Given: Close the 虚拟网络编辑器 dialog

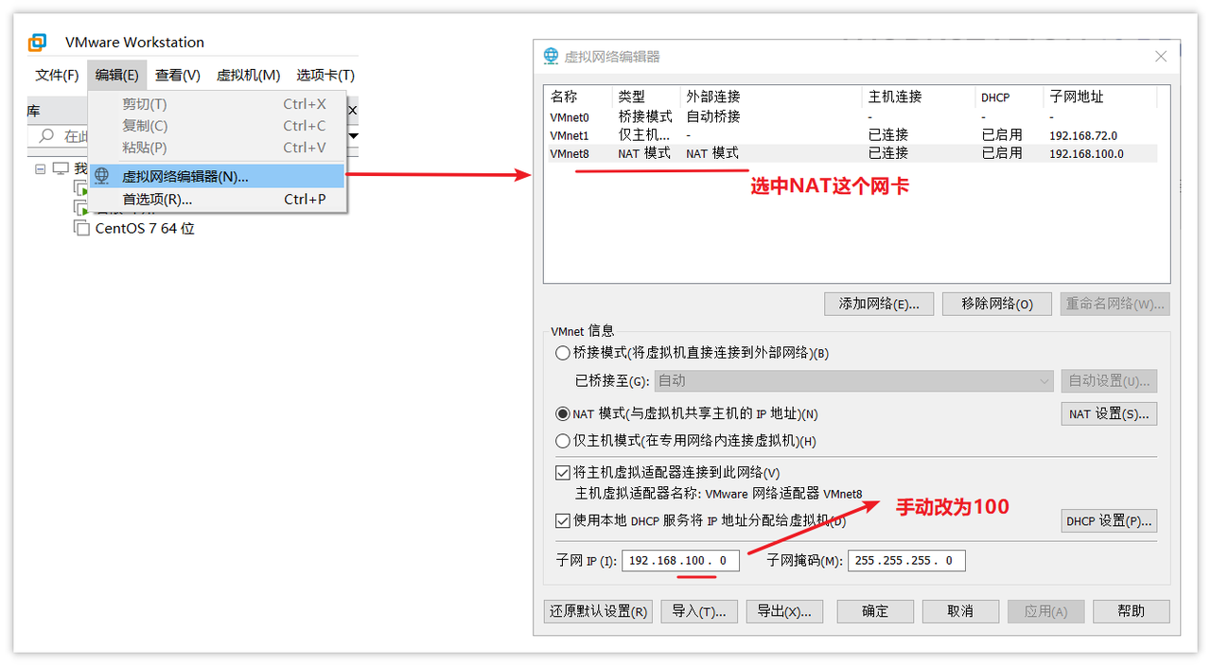Looking at the screenshot, I should pyautogui.click(x=1161, y=57).
